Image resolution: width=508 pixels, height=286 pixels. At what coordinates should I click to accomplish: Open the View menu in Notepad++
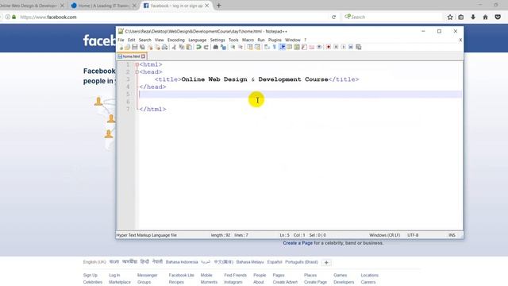pos(159,40)
